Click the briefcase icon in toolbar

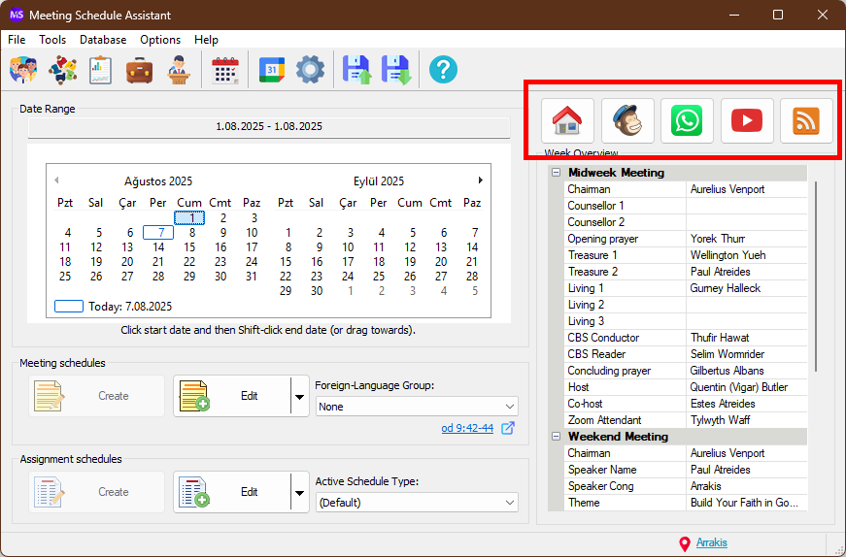pos(139,70)
